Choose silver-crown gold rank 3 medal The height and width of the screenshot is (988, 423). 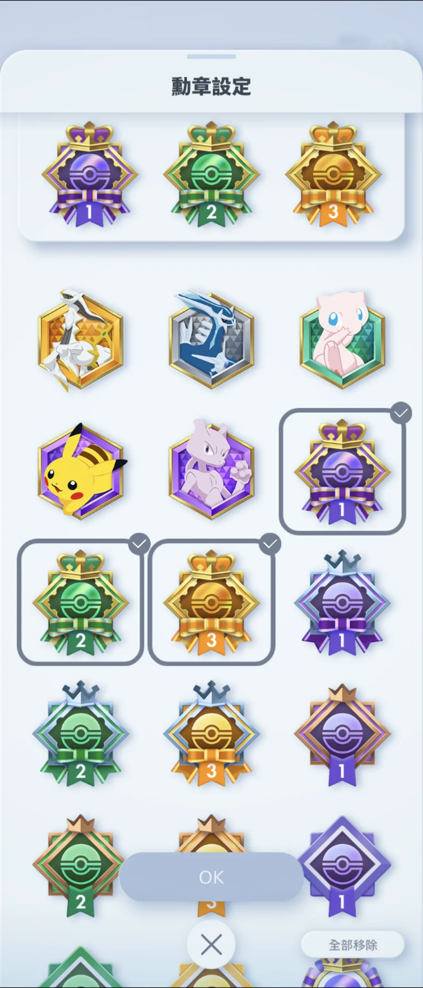coord(211,733)
